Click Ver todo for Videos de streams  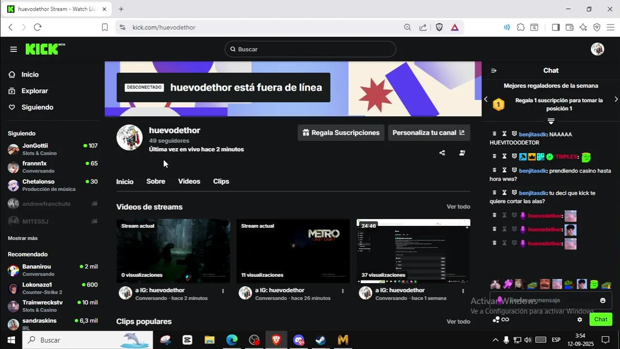point(458,207)
